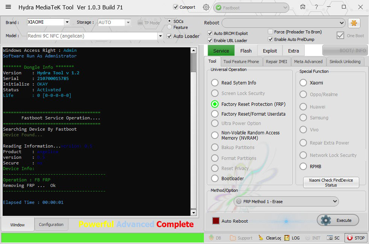Viewport: 369px width, 244px height.
Task: Expand the Reboot dropdown
Action: (283, 23)
